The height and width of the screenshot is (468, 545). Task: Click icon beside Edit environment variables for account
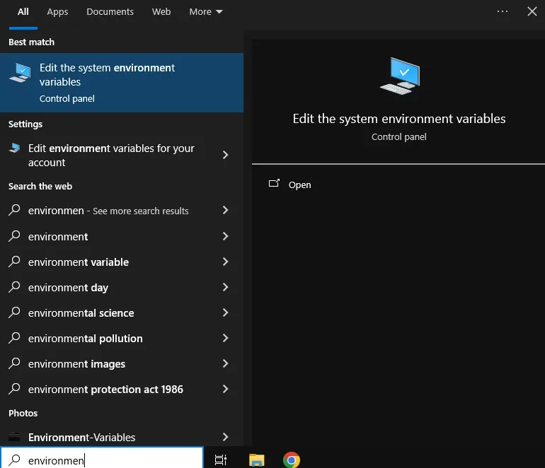point(15,148)
